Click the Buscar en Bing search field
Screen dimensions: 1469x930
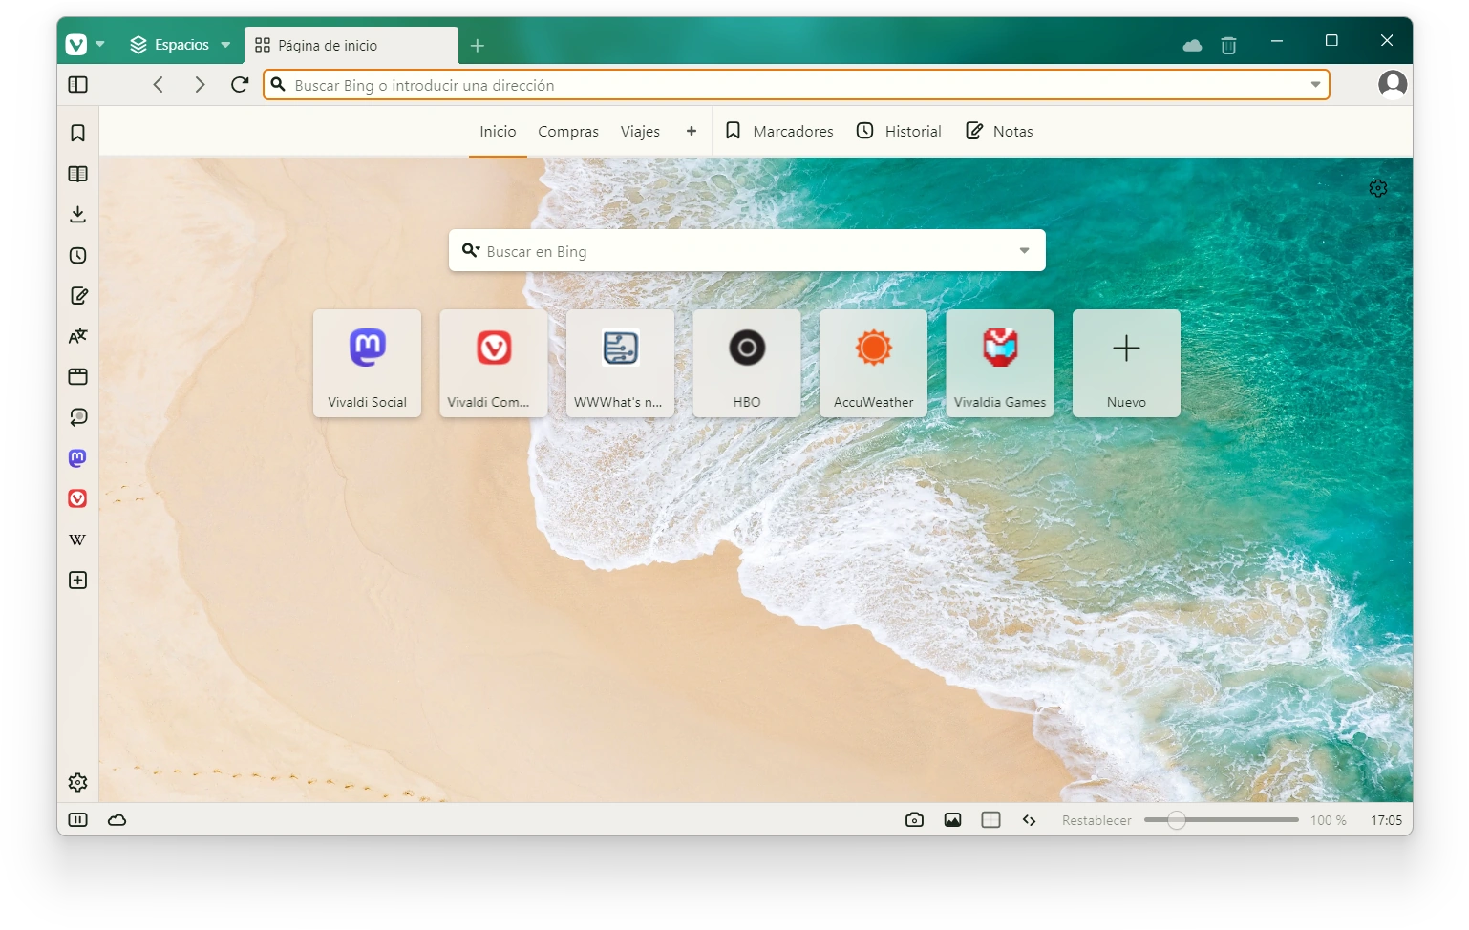pos(747,250)
